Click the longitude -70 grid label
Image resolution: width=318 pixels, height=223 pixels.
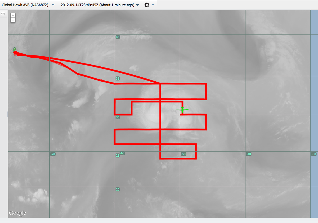coord(53,154)
